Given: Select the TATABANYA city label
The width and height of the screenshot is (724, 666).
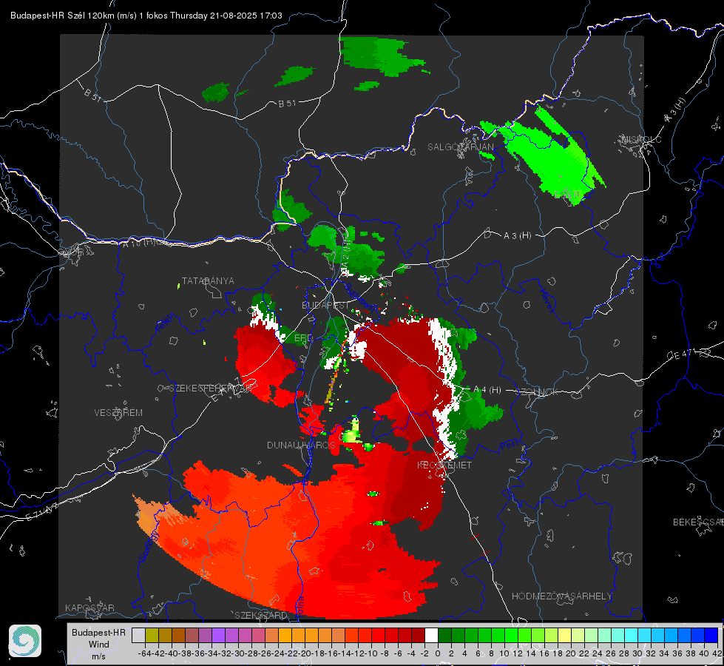Looking at the screenshot, I should [x=208, y=280].
